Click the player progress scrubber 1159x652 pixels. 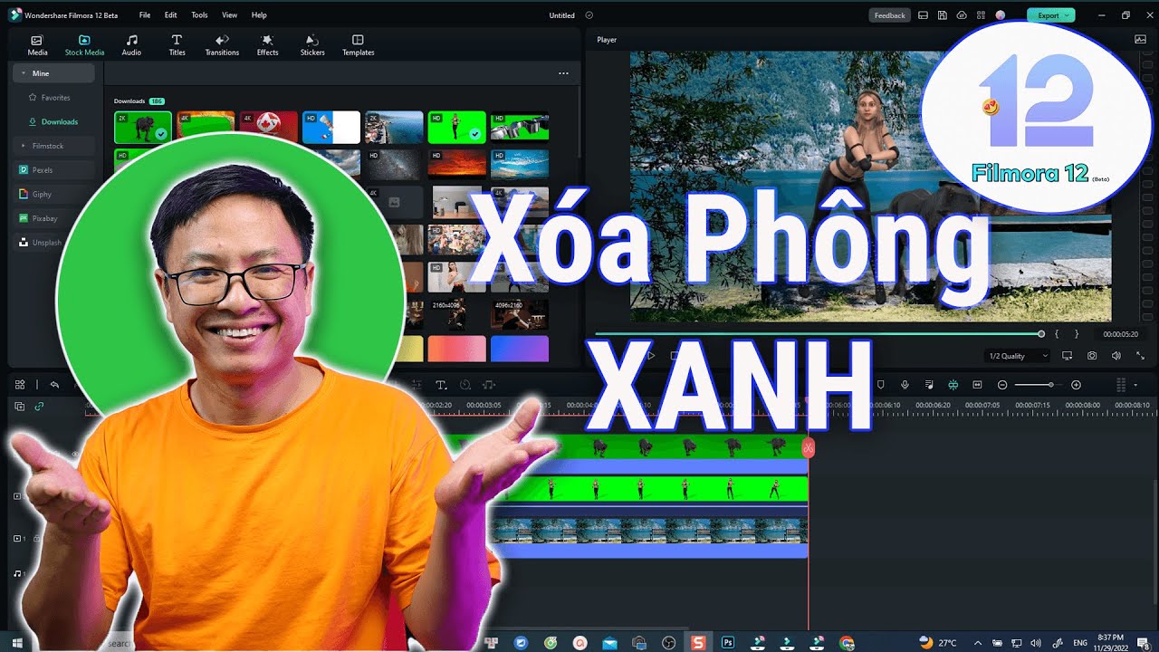tap(1041, 334)
